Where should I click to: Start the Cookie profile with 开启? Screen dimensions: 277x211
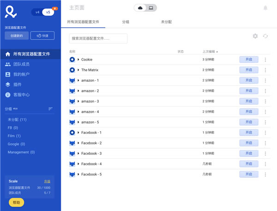249,60
